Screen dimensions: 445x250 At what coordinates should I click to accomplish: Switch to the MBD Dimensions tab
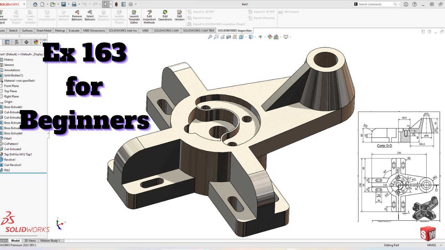click(x=94, y=31)
